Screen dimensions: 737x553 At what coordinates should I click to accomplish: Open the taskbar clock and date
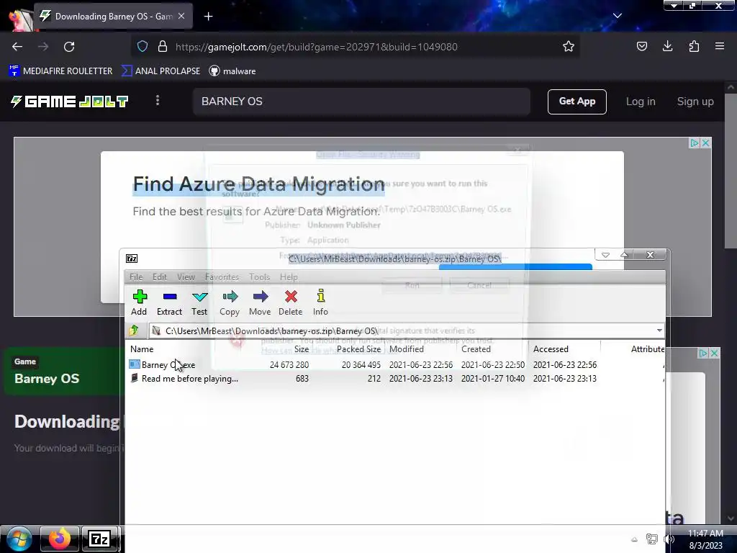click(x=705, y=539)
